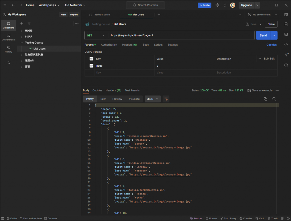Open the GET method dropdown
Viewport: 291px width, 221px height.
[x=96, y=35]
